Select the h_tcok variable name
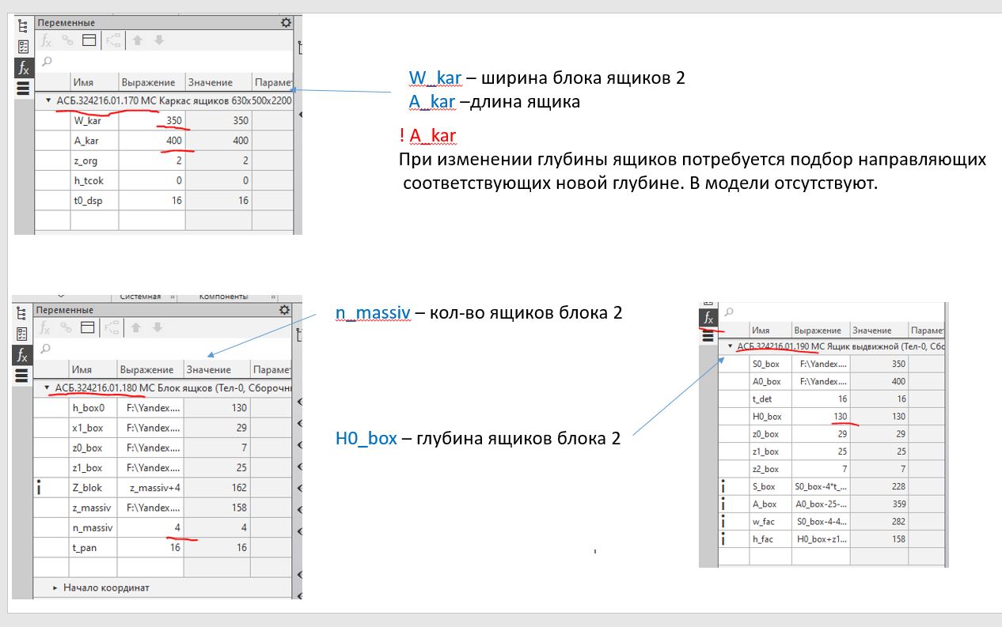Viewport: 1002px width, 627px height. click(87, 180)
